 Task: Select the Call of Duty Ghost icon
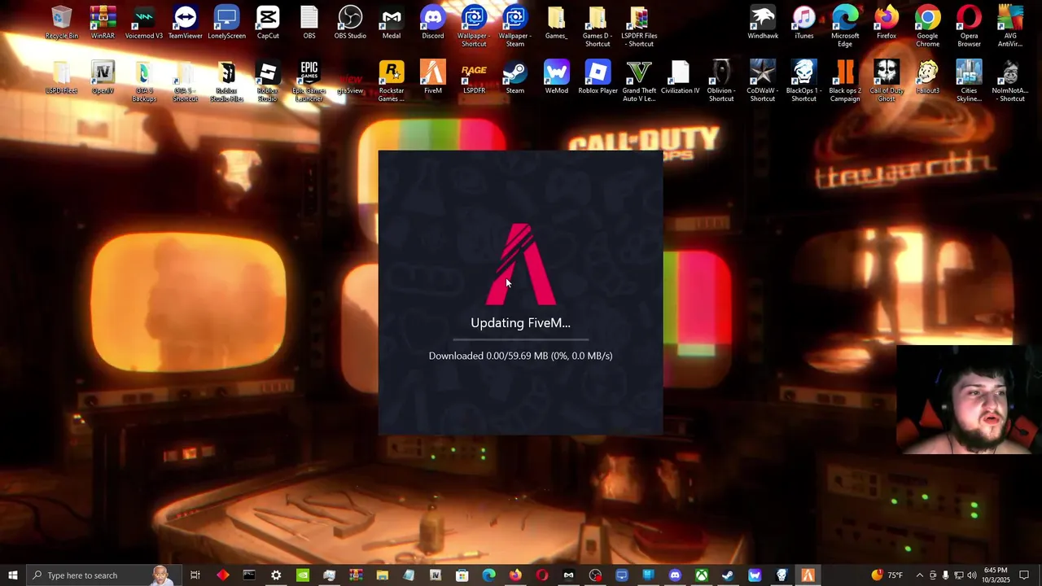[x=887, y=81]
